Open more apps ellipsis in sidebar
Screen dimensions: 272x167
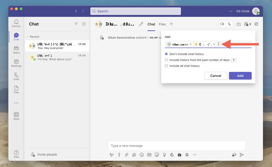tap(16, 103)
